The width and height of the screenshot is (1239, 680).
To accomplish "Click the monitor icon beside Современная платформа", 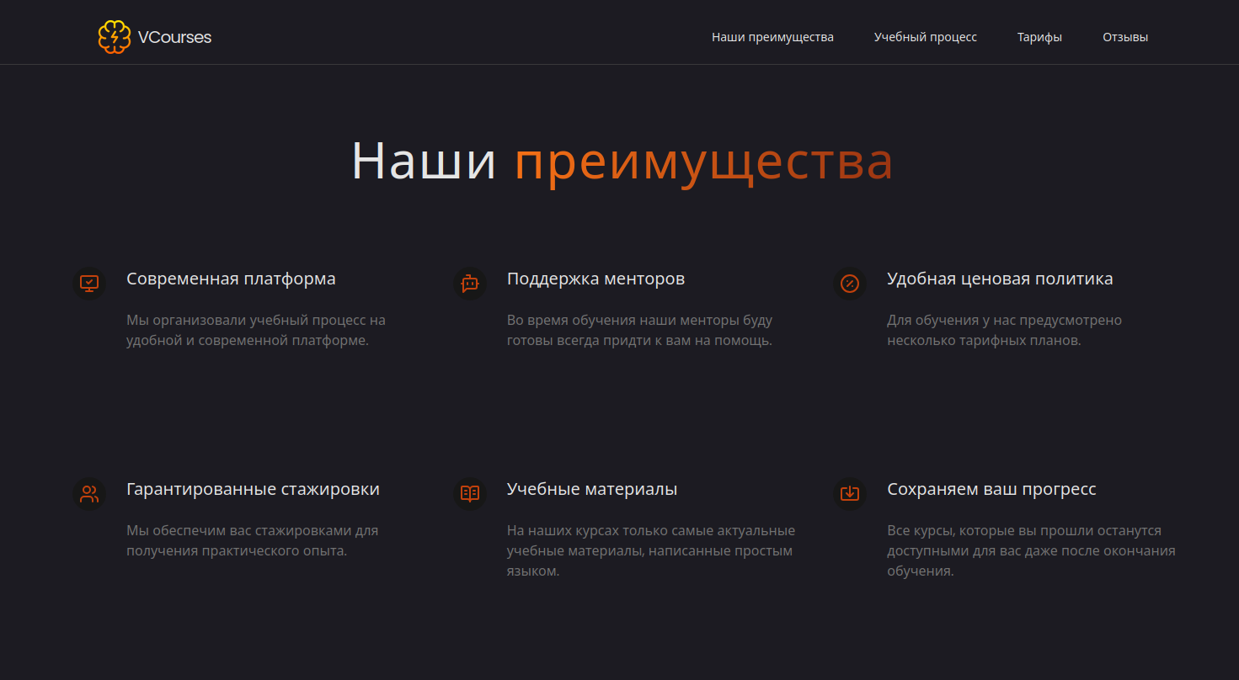I will pyautogui.click(x=89, y=284).
